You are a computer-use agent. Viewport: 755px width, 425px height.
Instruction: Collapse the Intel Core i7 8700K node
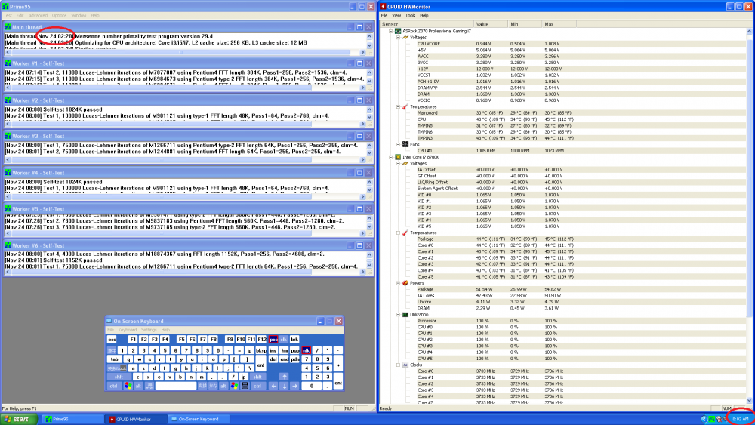point(391,157)
